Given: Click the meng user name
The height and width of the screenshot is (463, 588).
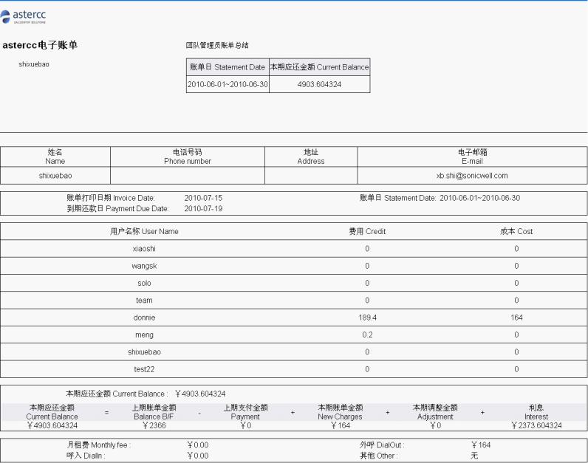Looking at the screenshot, I should click(x=144, y=335).
